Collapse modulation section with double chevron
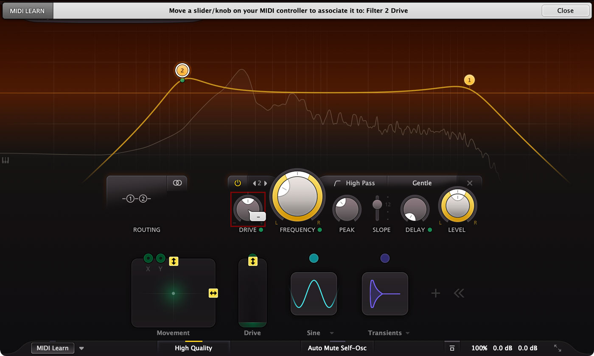Image resolution: width=594 pixels, height=356 pixels. click(x=459, y=293)
